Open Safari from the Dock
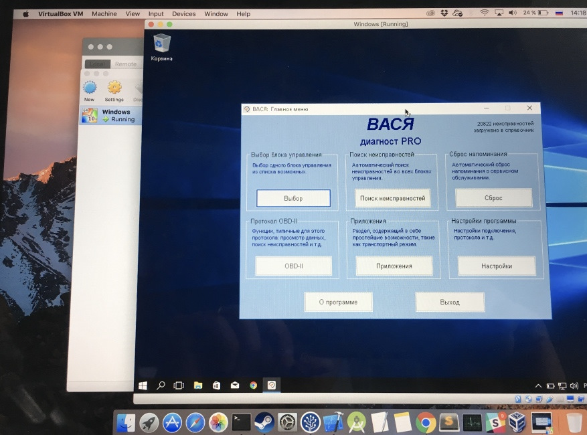The image size is (587, 435). click(195, 423)
